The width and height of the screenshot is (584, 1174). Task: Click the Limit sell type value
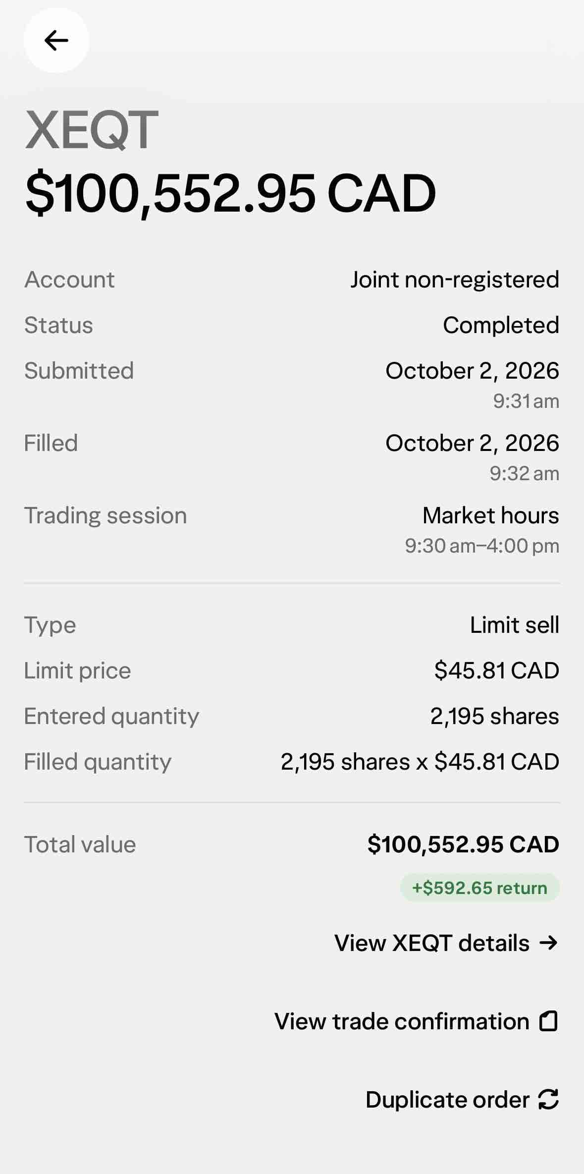point(515,625)
